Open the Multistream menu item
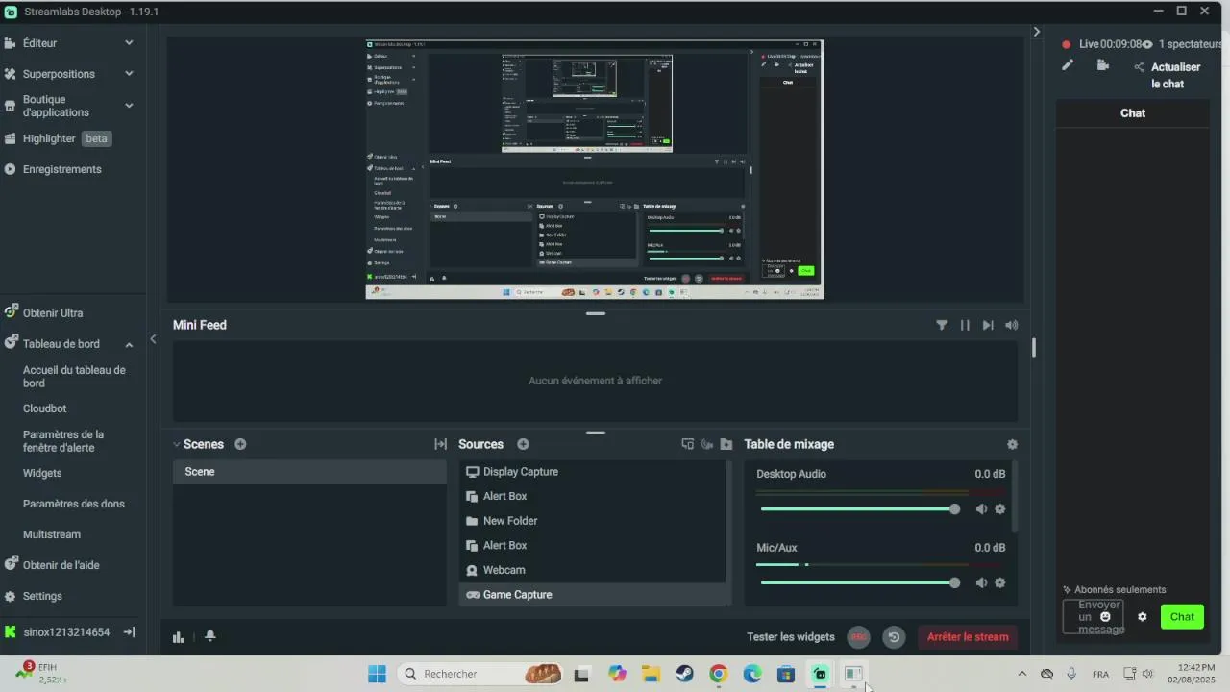The image size is (1230, 692). pyautogui.click(x=52, y=534)
